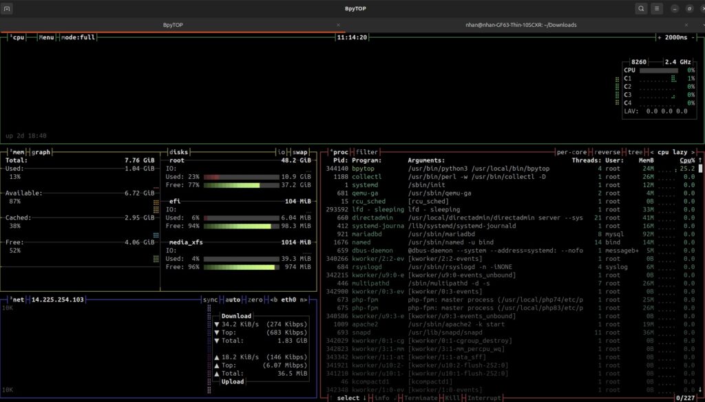Toggle the memory graph view

pos(41,151)
